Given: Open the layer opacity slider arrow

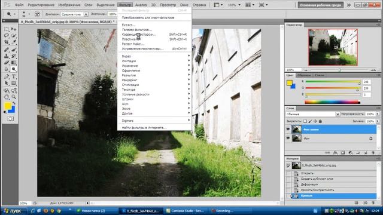Looking at the screenshot, I should (378, 114).
